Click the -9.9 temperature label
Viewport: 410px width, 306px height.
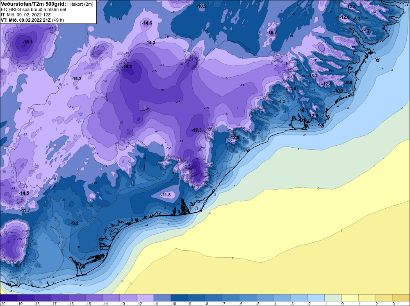(348, 83)
